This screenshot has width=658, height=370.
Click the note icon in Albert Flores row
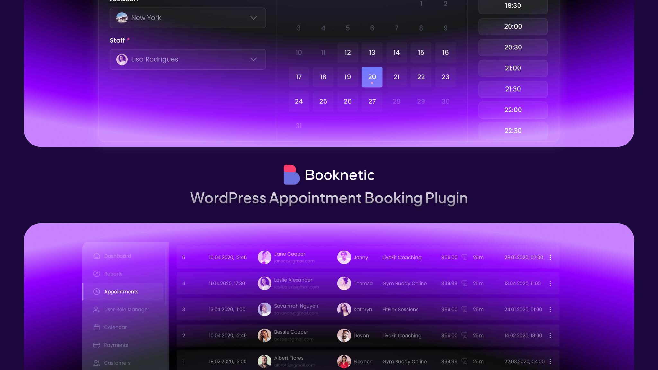click(x=464, y=361)
